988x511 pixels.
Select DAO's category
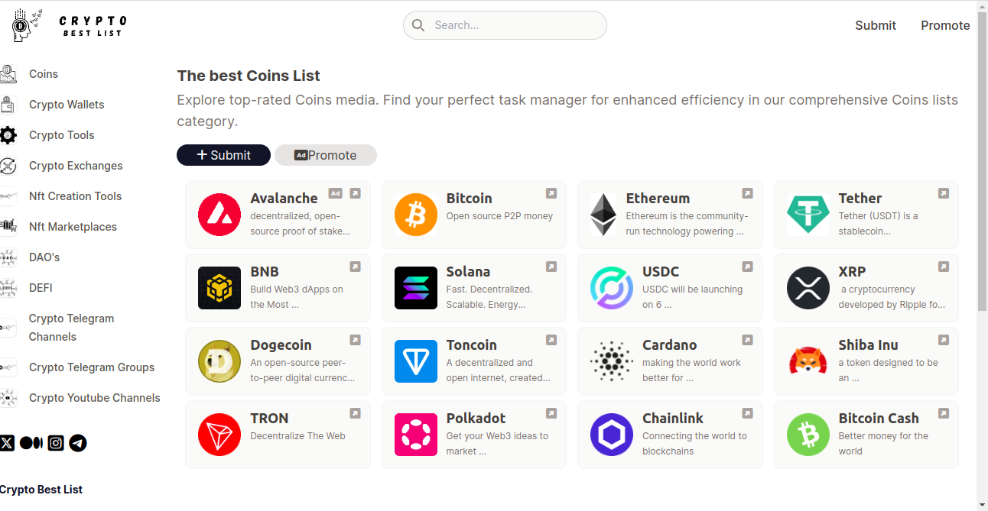[x=44, y=257]
